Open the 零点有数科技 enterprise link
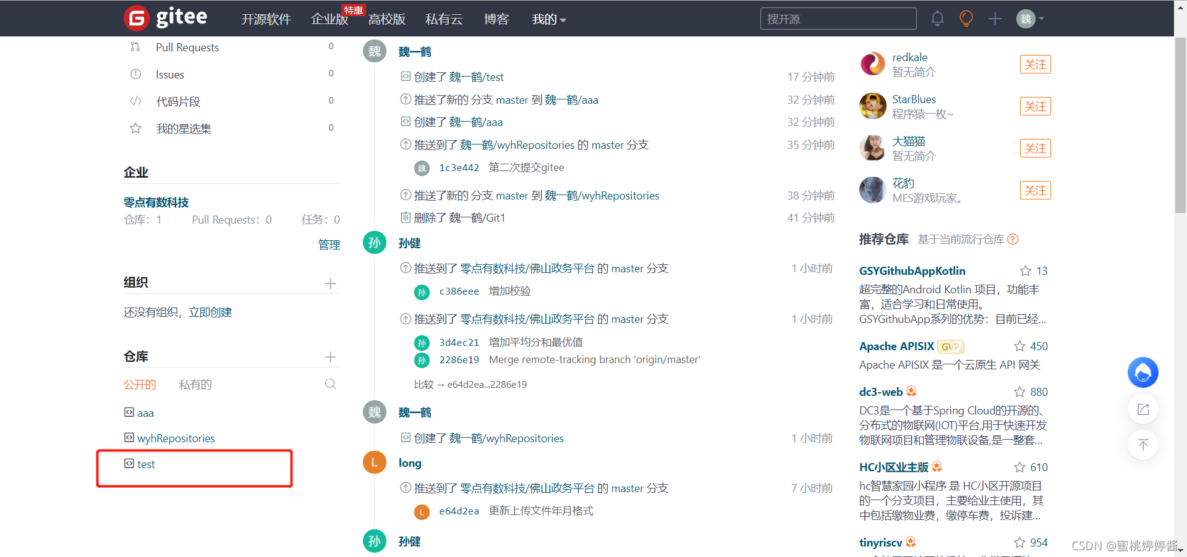Screen dimensions: 1187x557 [x=156, y=203]
